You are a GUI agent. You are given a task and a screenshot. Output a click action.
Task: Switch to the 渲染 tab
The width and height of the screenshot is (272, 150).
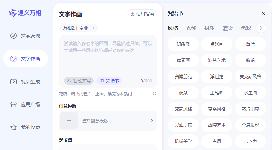(x=228, y=28)
